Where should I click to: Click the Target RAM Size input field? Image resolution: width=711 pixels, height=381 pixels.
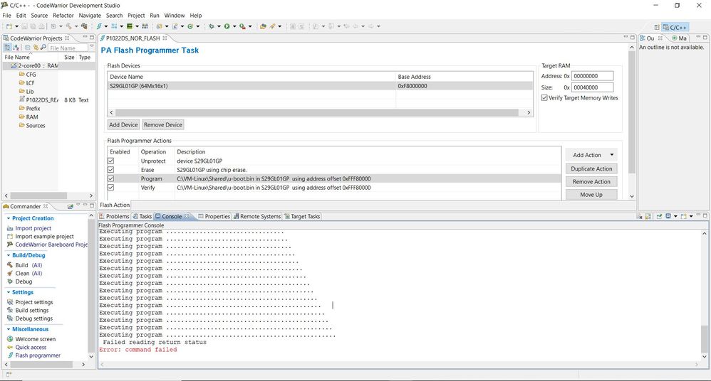[592, 87]
